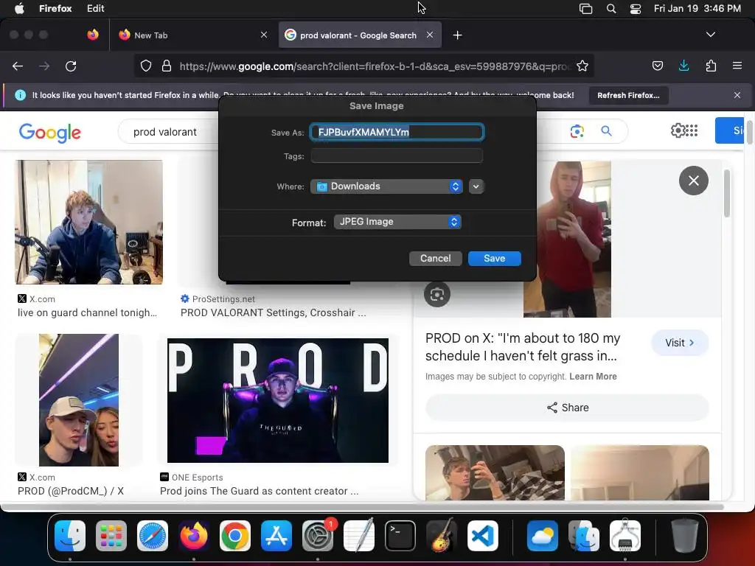The image size is (755, 566).
Task: Click the menu bar date and time
Action: [x=697, y=8]
